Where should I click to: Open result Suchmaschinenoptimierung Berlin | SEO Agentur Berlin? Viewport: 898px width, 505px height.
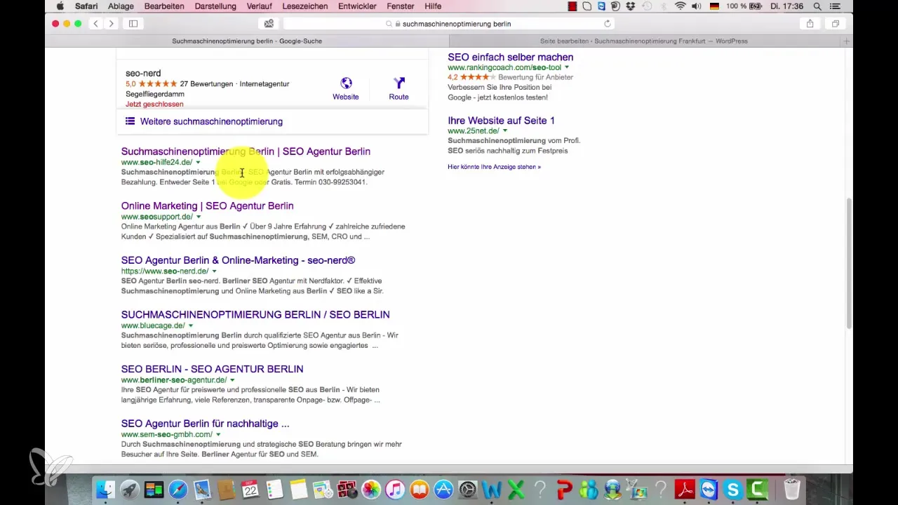(246, 151)
